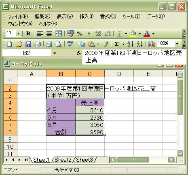Click the Spelling check ABC icon
Viewport: 188px width, 175px height.
point(70,44)
